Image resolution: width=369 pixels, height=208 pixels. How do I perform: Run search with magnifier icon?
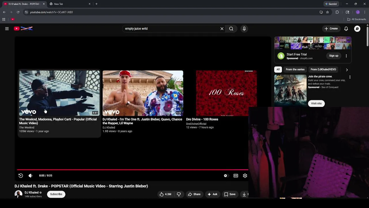coord(231,29)
